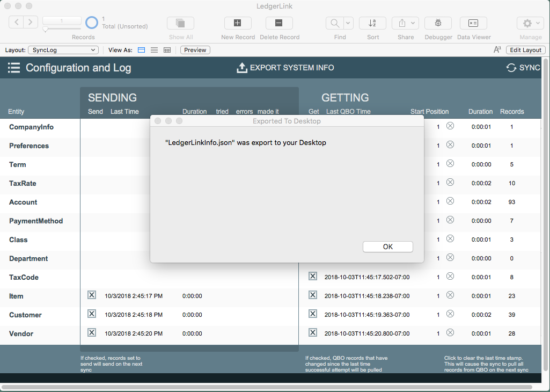550x392 pixels.
Task: Open Find with the magnifier icon
Action: click(335, 23)
